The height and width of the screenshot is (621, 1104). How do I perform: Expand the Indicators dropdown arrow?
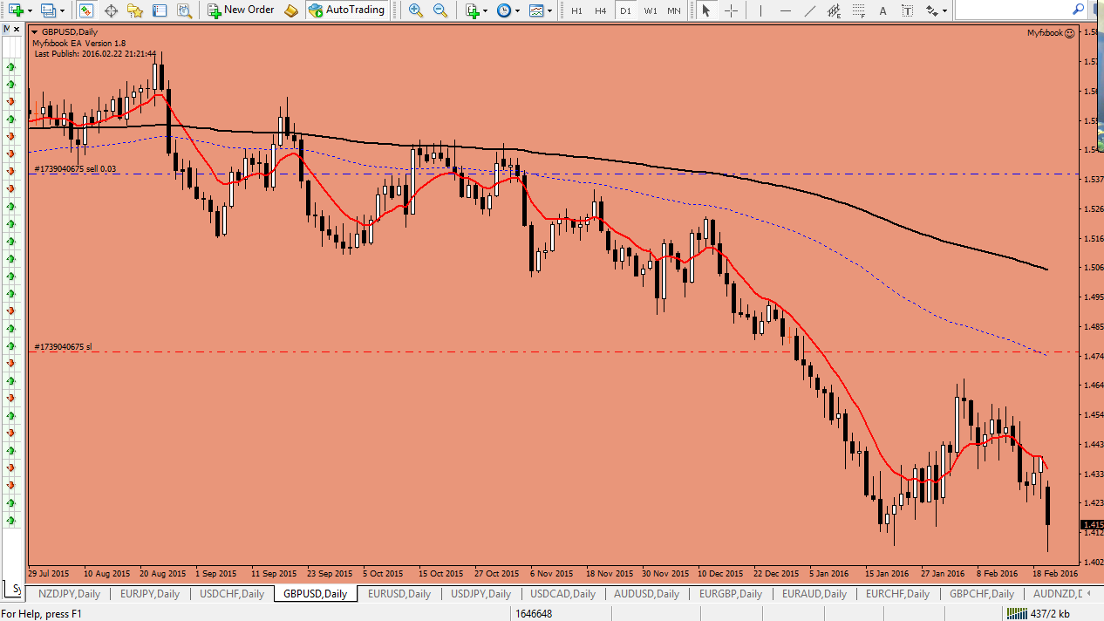[x=486, y=10]
